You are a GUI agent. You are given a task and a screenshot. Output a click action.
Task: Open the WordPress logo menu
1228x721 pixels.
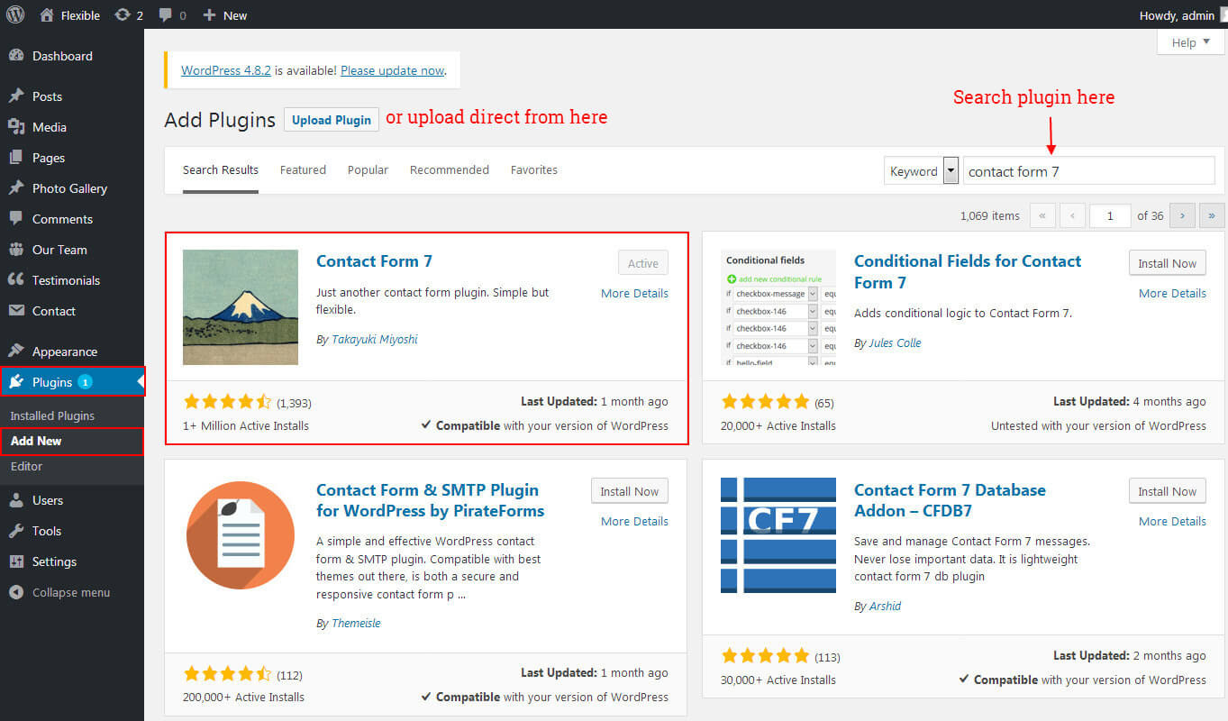pos(15,15)
